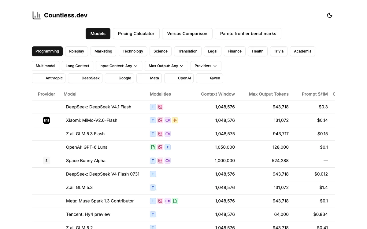This screenshot has height=229, width=367.
Task: Select Technology category
Action: click(133, 51)
